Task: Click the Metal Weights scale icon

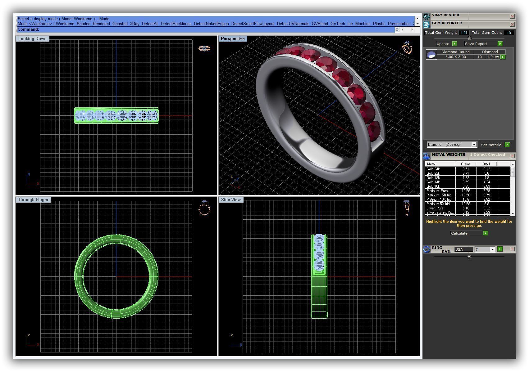Action: [x=427, y=156]
